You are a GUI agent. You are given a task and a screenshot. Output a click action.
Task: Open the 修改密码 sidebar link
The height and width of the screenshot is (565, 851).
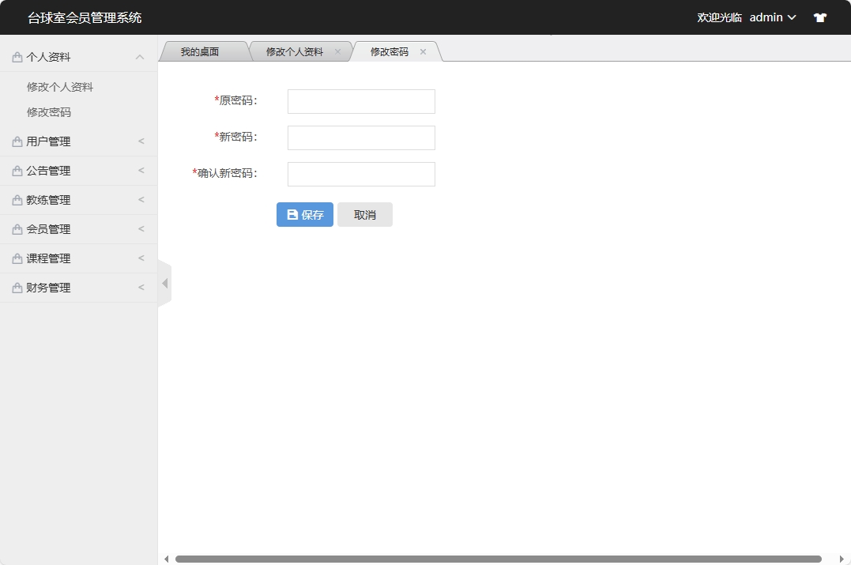pyautogui.click(x=47, y=111)
